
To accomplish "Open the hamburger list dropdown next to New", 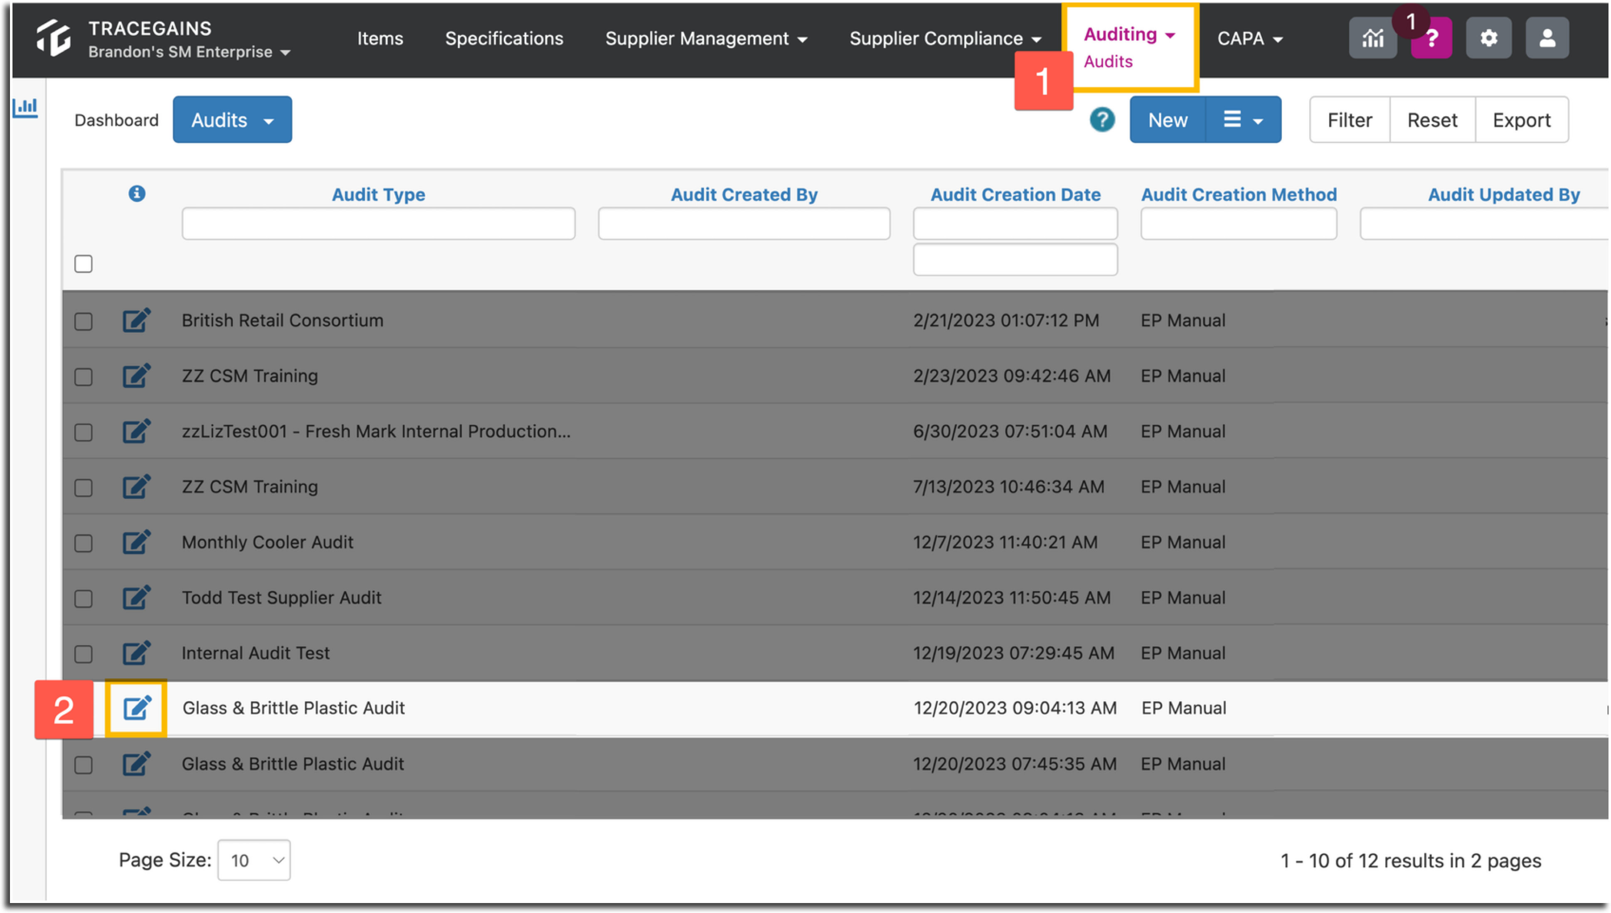I will (x=1244, y=120).
